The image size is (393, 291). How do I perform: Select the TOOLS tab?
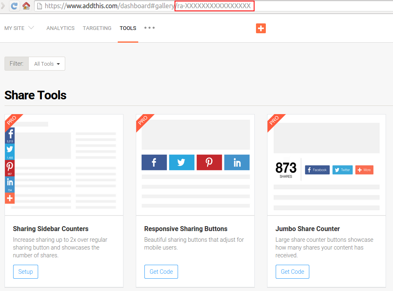128,28
